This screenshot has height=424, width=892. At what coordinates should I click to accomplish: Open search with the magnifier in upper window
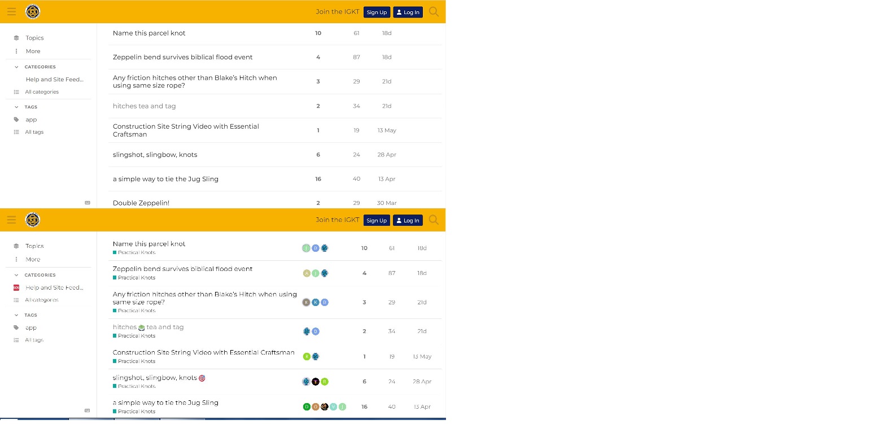click(x=434, y=11)
